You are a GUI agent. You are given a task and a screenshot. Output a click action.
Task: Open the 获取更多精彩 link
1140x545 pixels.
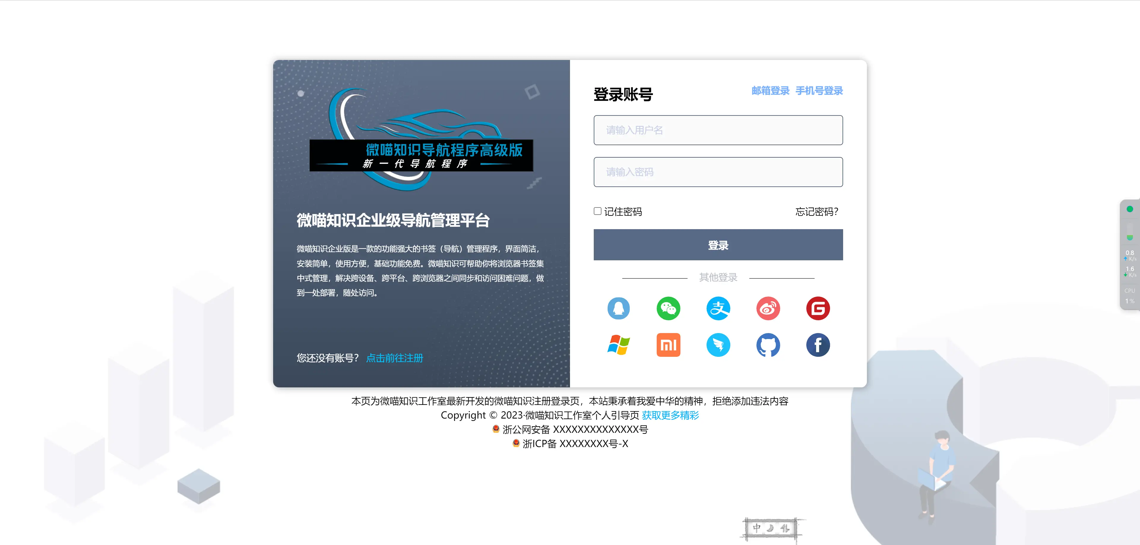(x=669, y=415)
